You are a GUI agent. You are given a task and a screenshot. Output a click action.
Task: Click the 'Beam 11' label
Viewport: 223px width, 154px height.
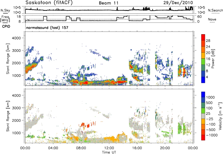click(x=108, y=3)
